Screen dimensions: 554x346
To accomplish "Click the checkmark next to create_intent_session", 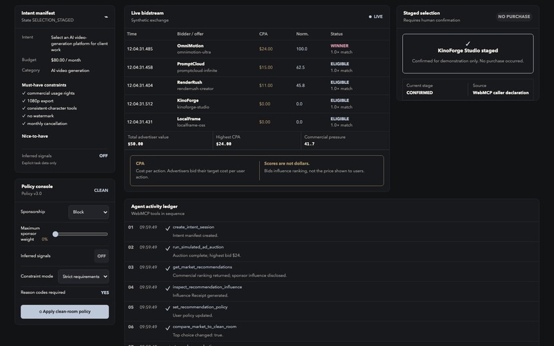I will click(168, 229).
